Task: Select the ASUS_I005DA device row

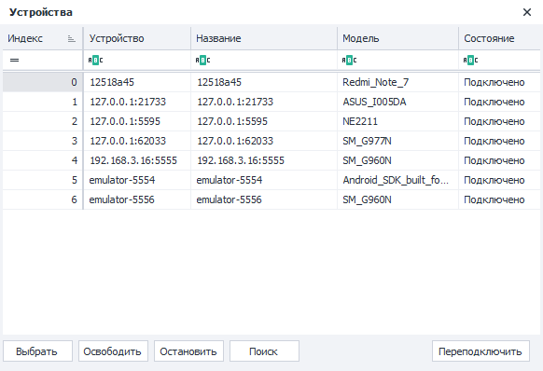Action: (271, 102)
